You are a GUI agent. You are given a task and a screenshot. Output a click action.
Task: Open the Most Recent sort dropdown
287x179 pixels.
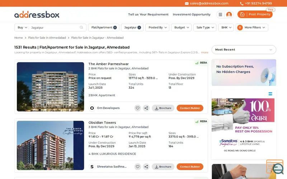244,50
